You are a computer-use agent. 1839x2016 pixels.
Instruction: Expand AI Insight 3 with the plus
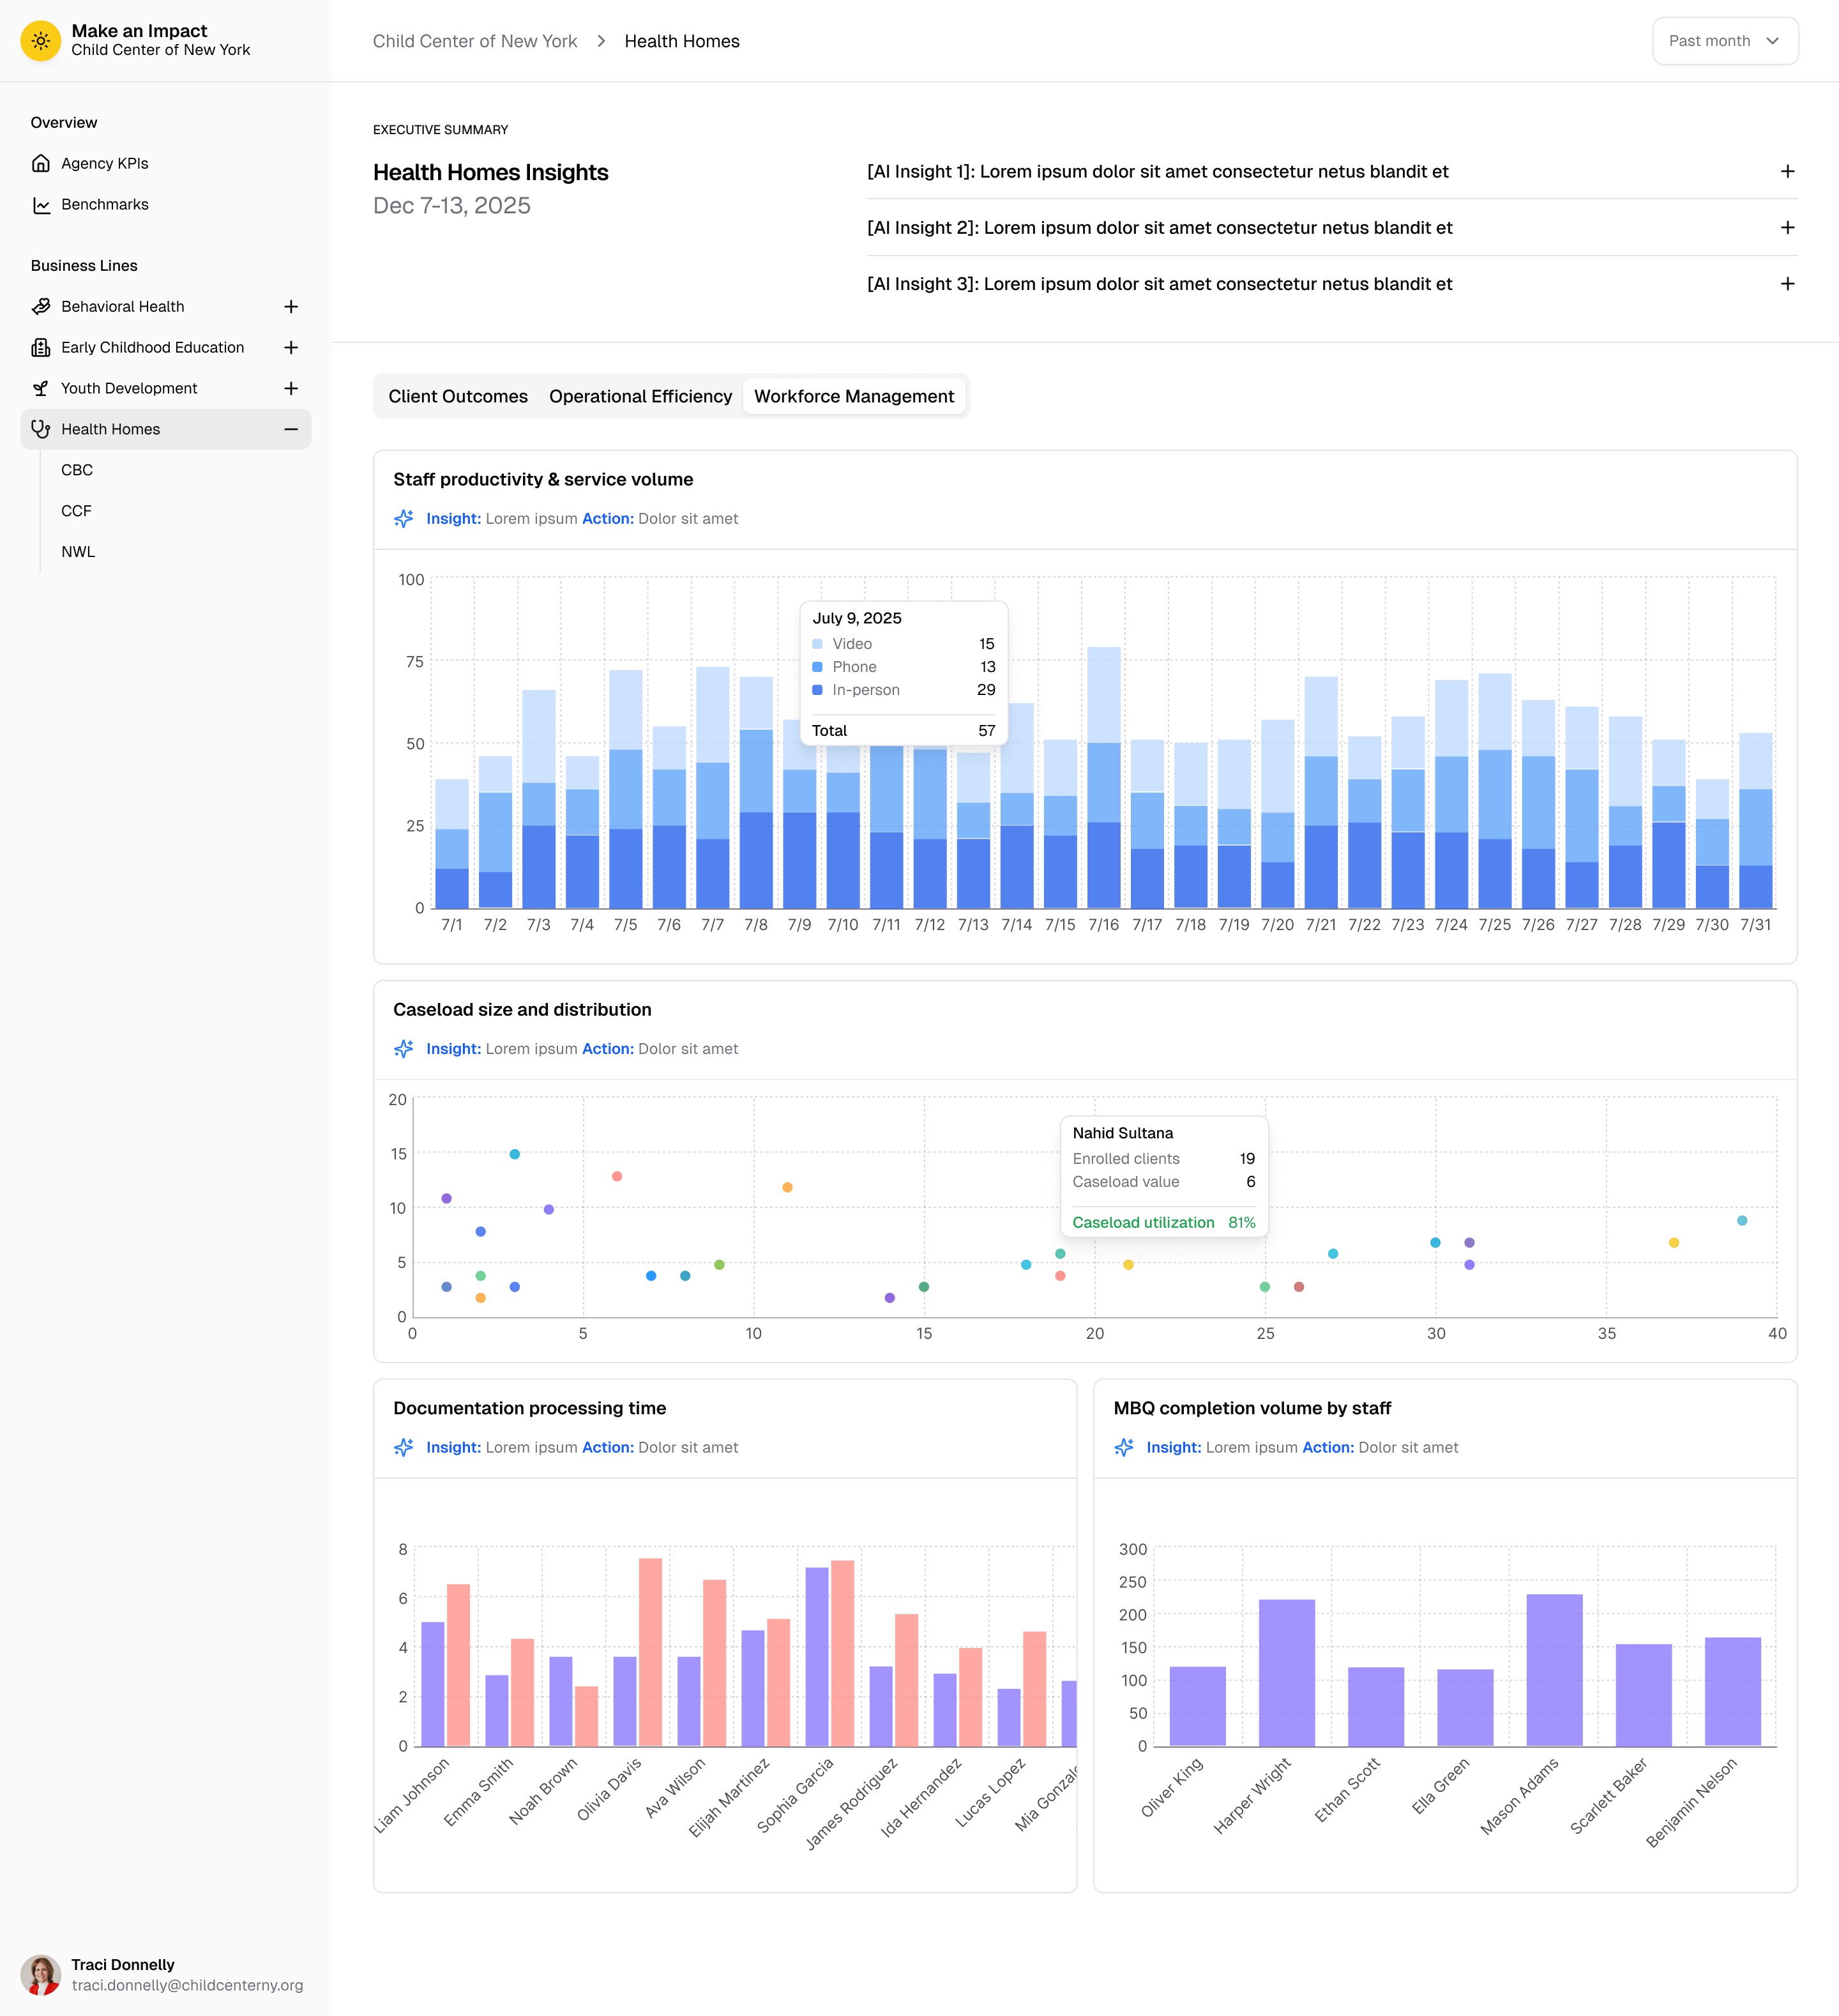(1788, 283)
